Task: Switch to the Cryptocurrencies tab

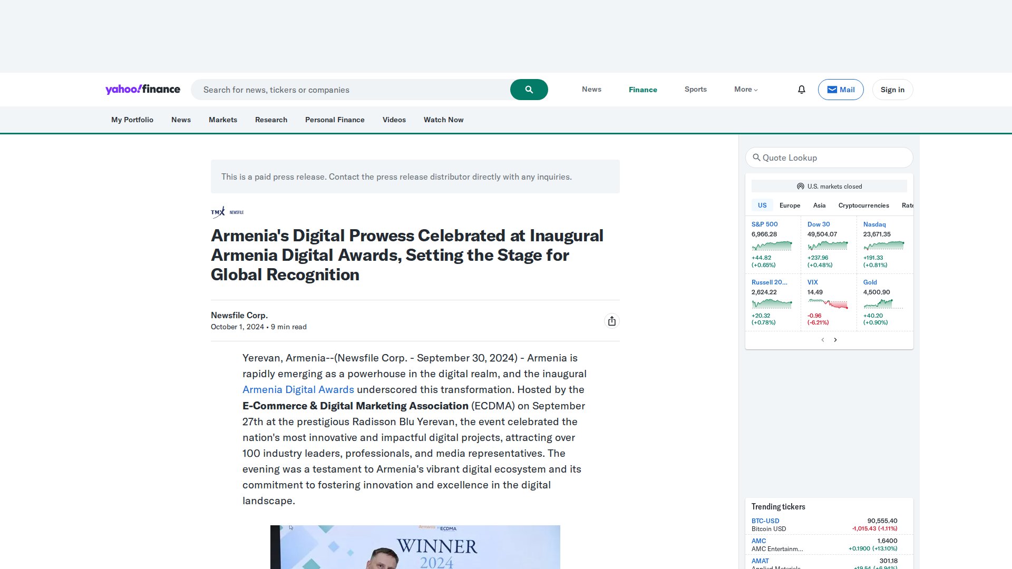Action: [863, 205]
